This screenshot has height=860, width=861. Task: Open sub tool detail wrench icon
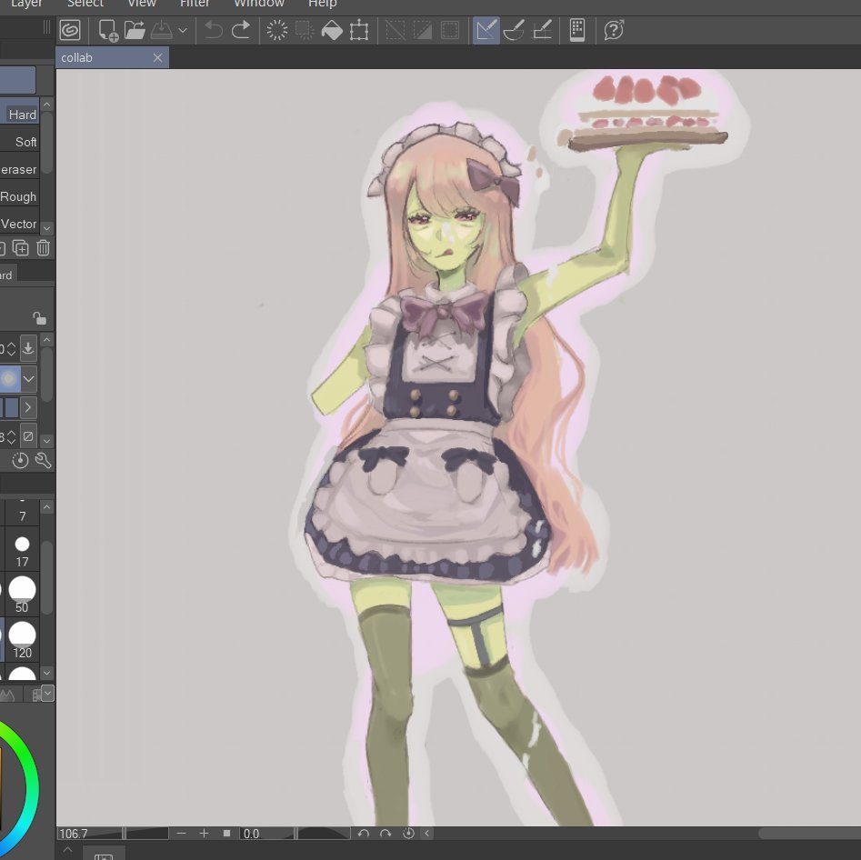click(x=43, y=460)
